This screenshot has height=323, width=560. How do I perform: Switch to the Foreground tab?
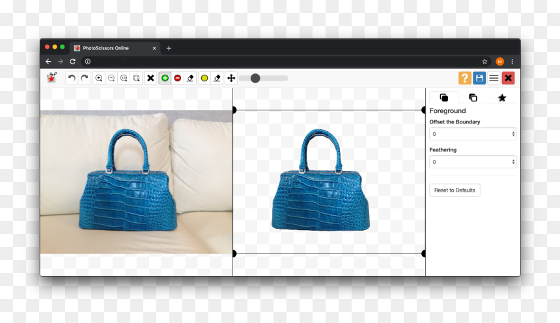443,97
